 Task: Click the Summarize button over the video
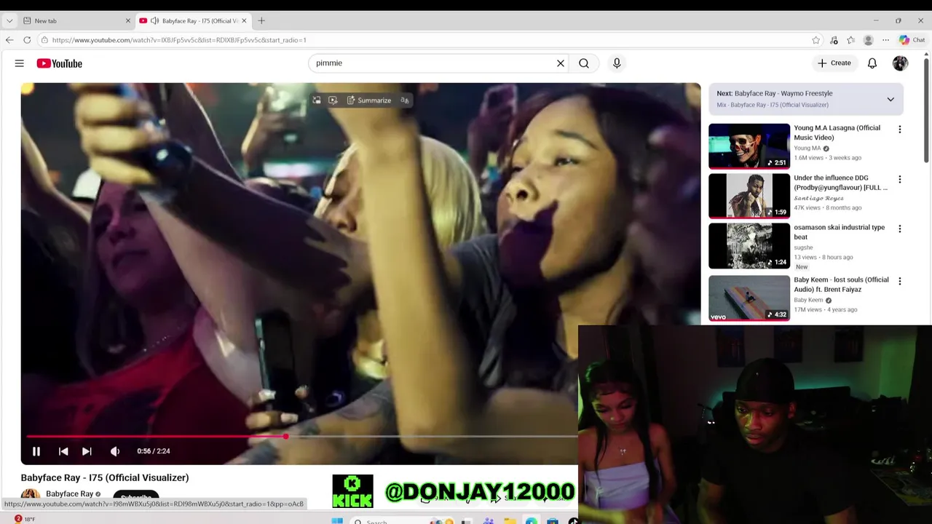pos(369,100)
